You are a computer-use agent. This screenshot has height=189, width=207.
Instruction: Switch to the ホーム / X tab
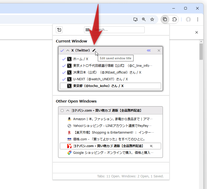[81, 59]
